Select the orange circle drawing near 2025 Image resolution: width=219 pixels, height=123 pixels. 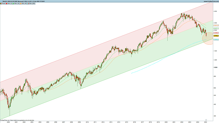pos(208,38)
